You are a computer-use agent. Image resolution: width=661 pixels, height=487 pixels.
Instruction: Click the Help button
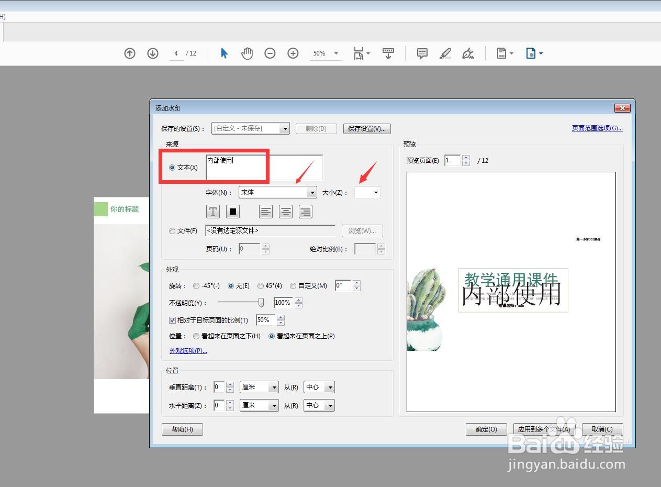182,429
